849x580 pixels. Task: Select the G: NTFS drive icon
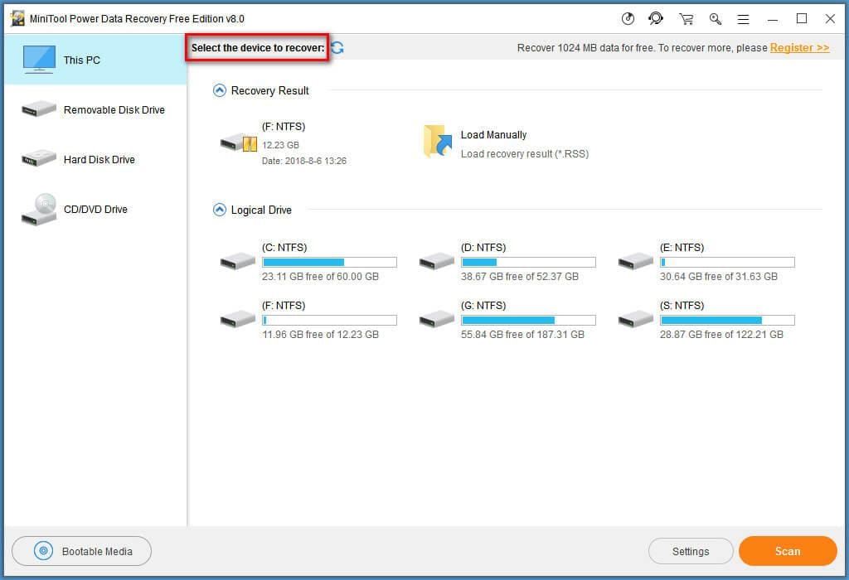[436, 319]
